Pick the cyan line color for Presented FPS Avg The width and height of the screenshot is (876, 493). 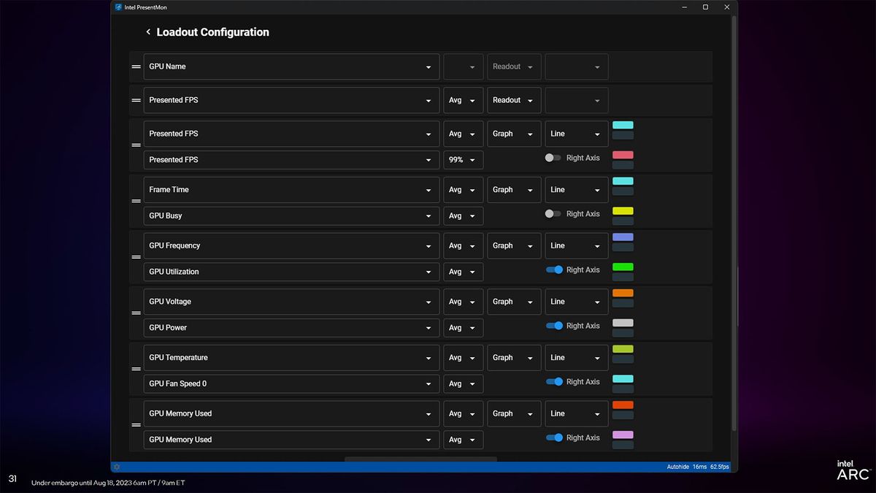[x=623, y=125]
